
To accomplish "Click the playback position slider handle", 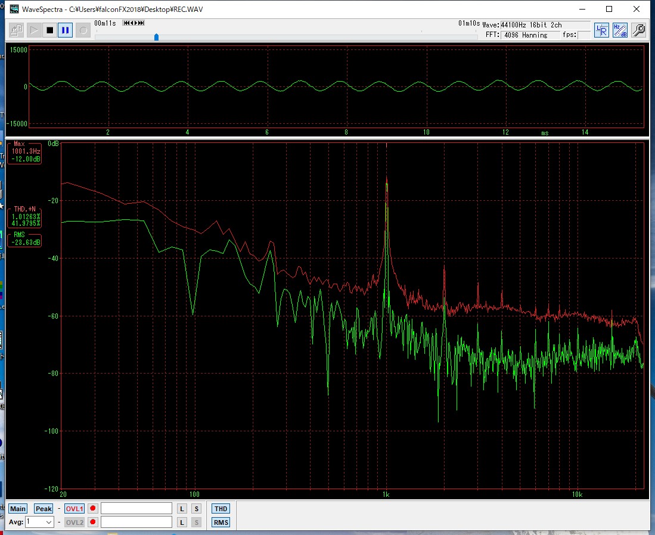I will (156, 37).
